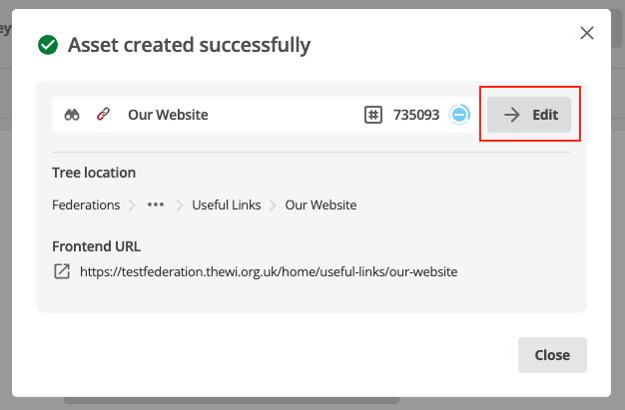The width and height of the screenshot is (625, 410).
Task: Click the Our Website asset name
Action: pyautogui.click(x=168, y=115)
